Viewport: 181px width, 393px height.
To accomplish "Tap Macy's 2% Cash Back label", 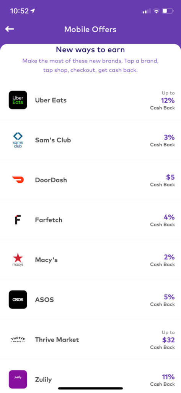I will tap(163, 261).
